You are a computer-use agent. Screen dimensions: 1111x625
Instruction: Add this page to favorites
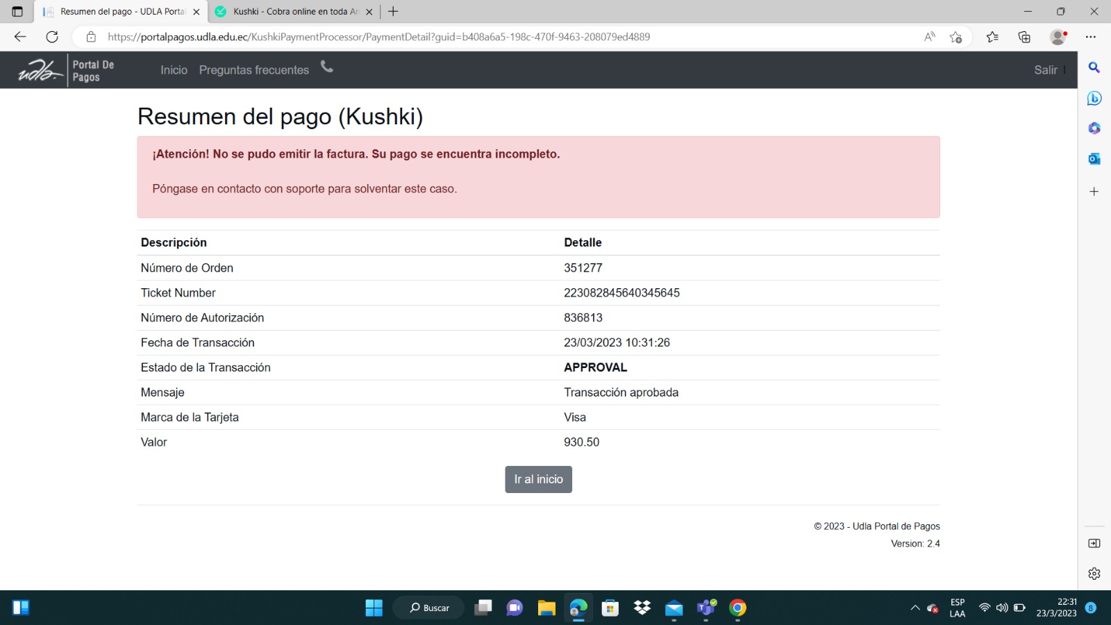pyautogui.click(x=956, y=37)
